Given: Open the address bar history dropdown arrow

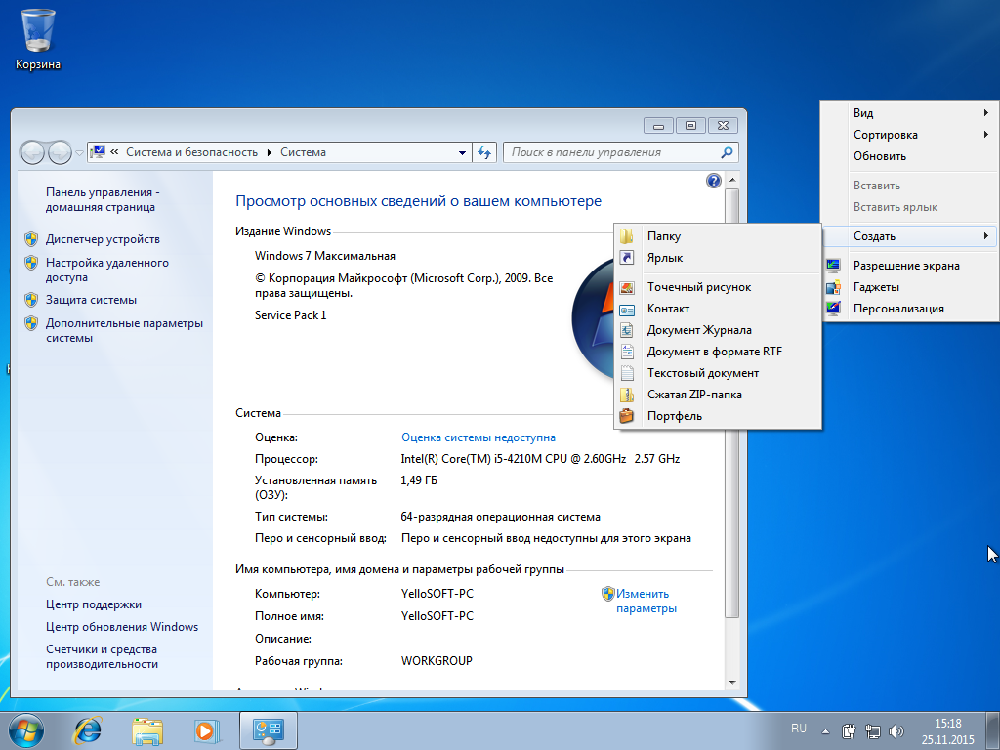Looking at the screenshot, I should click(x=462, y=153).
